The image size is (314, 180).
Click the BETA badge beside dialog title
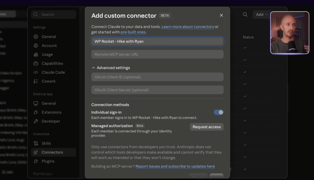click(x=165, y=16)
